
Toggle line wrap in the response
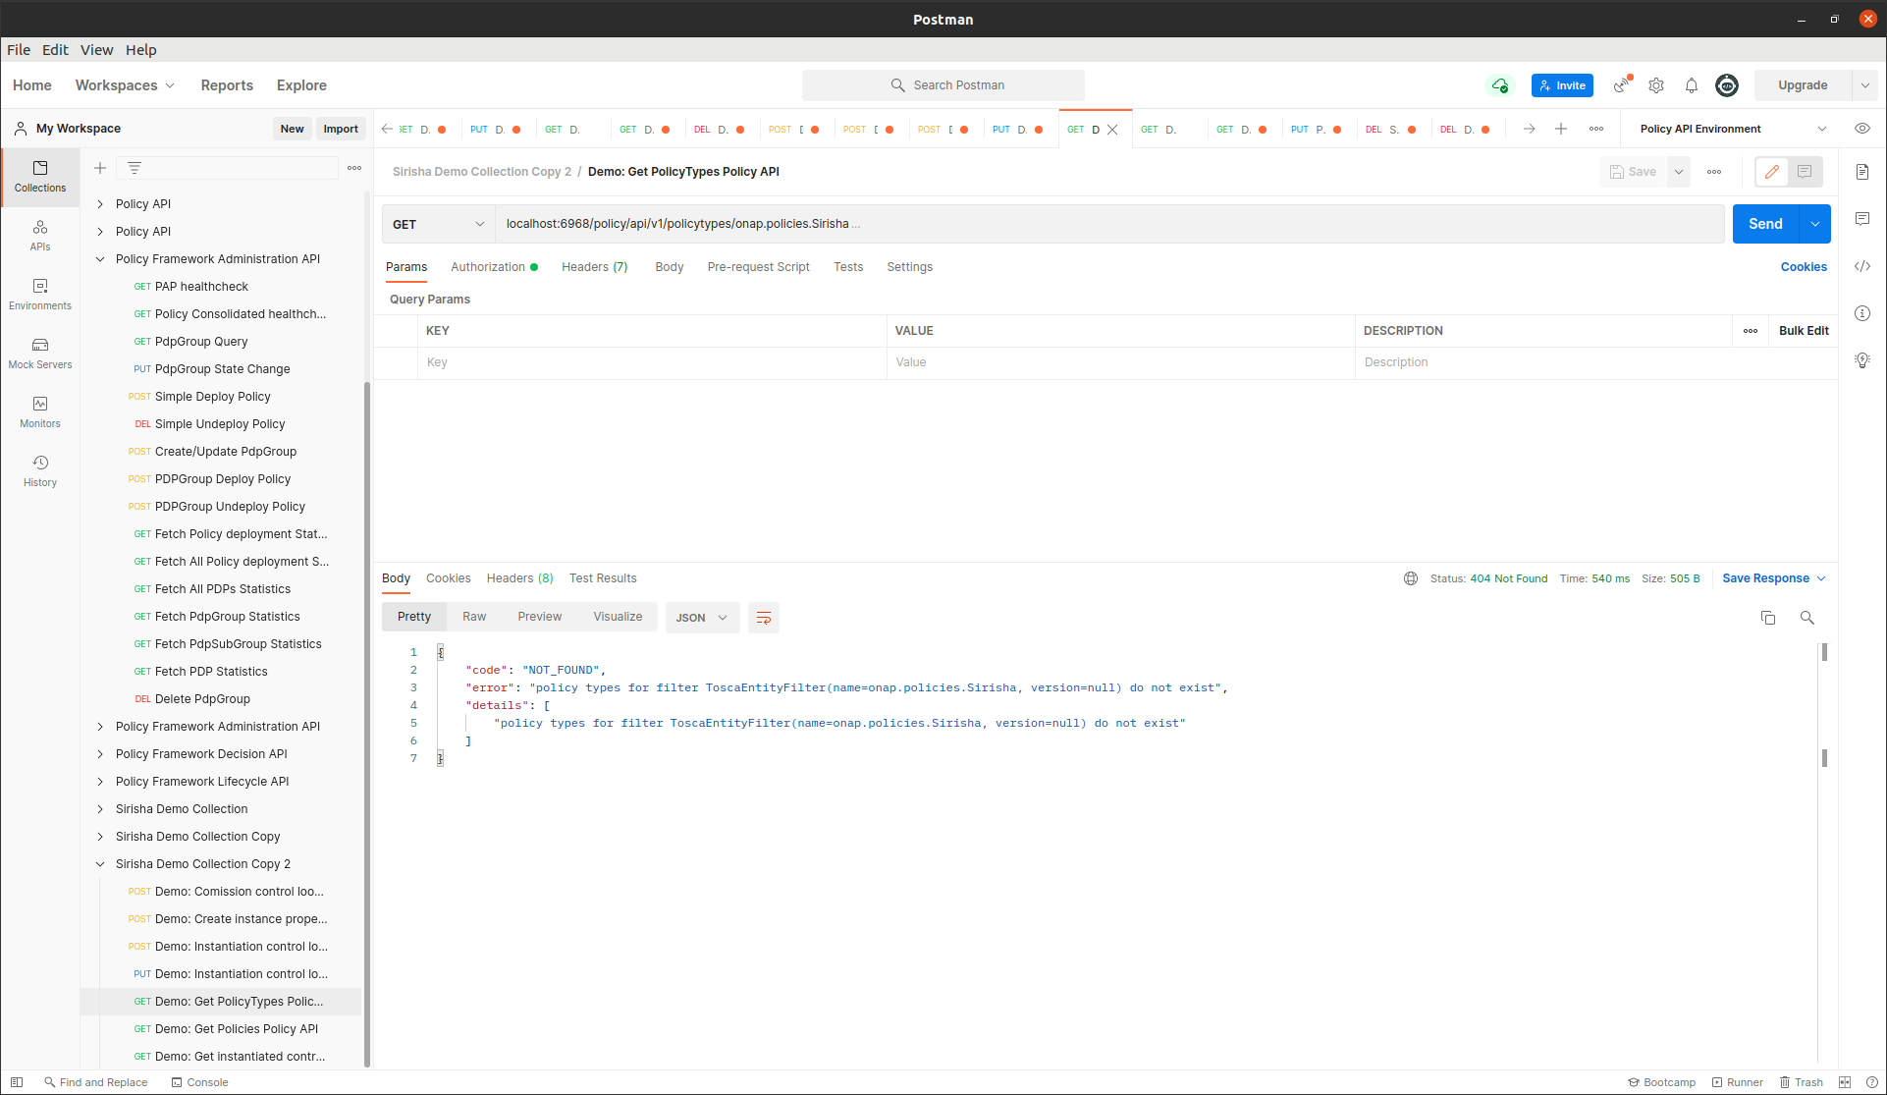tap(764, 618)
